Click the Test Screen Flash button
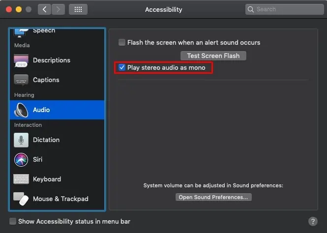 point(213,56)
